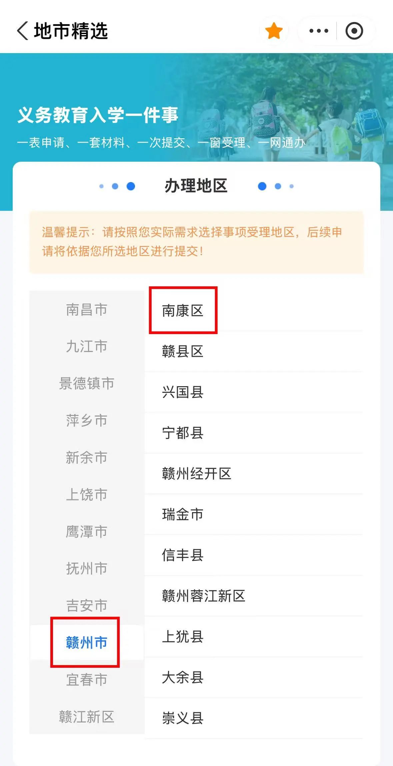This screenshot has height=766, width=393.
Task: Tap the circular close mini-program icon
Action: point(354,31)
